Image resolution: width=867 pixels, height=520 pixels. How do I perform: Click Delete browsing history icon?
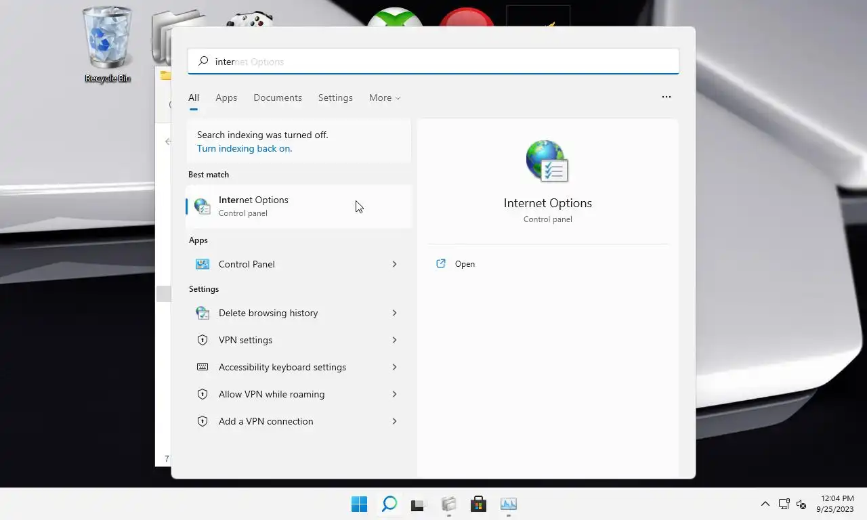click(202, 313)
